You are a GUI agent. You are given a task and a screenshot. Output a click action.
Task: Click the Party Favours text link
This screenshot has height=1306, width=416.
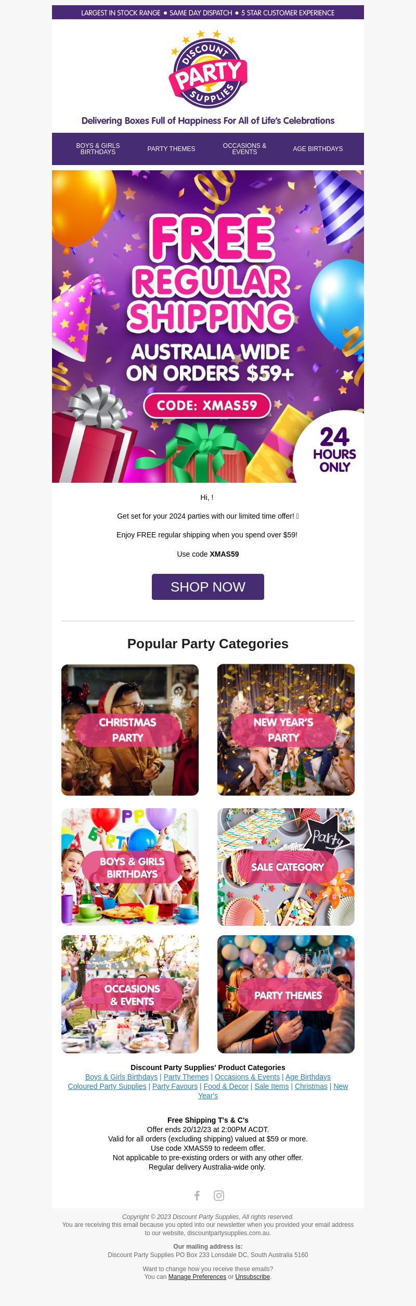(x=175, y=1086)
